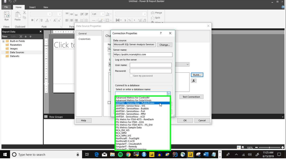Click the delete X icon in Report Data toolbar
286x159 pixels.
(21, 37)
